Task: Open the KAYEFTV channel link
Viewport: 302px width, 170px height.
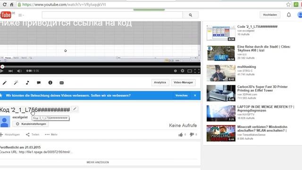Action: [x=249, y=114]
